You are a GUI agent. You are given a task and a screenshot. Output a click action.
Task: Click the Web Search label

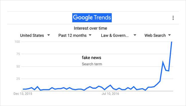coord(155,35)
